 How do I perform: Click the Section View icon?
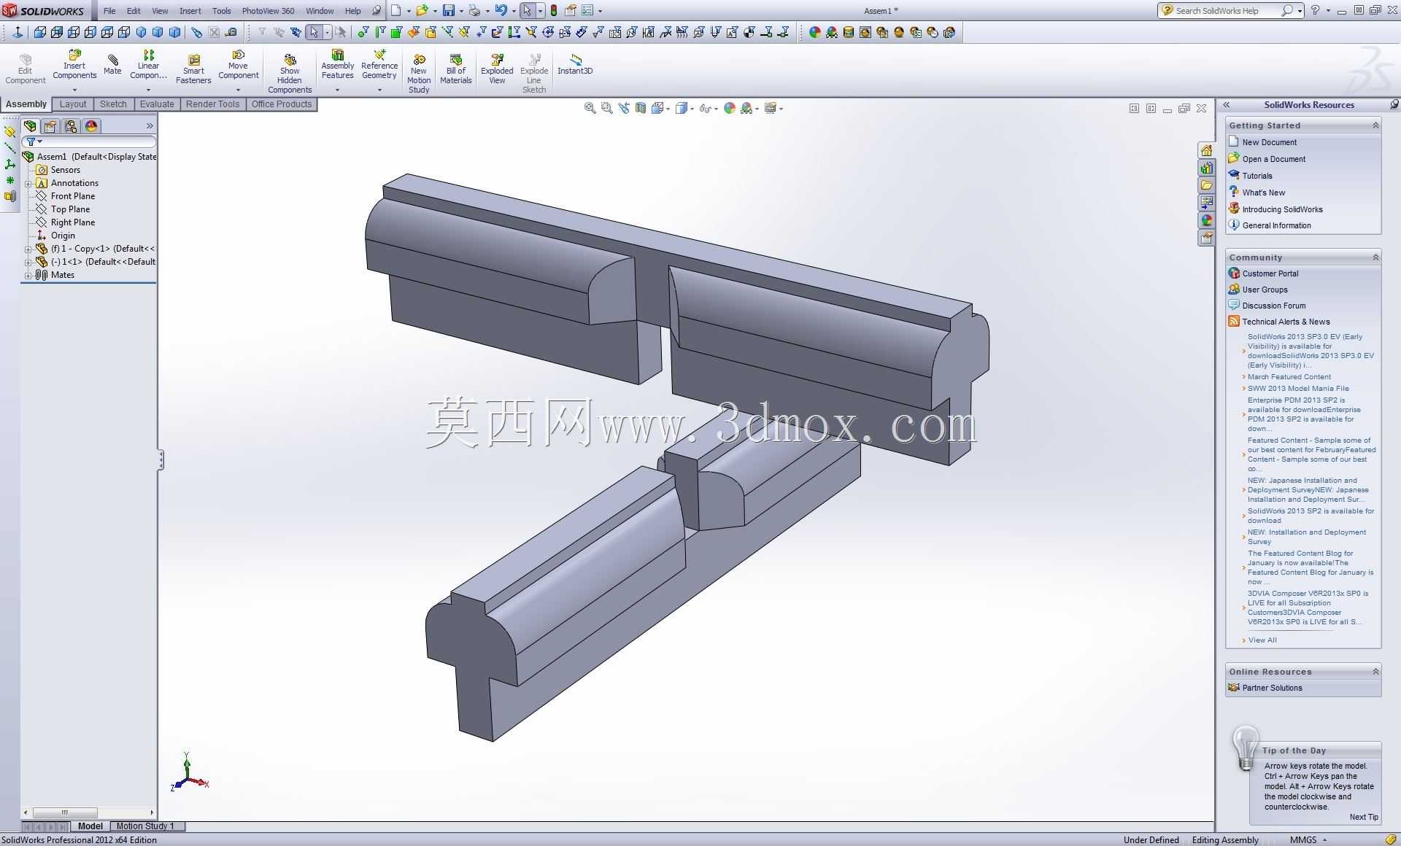[641, 108]
